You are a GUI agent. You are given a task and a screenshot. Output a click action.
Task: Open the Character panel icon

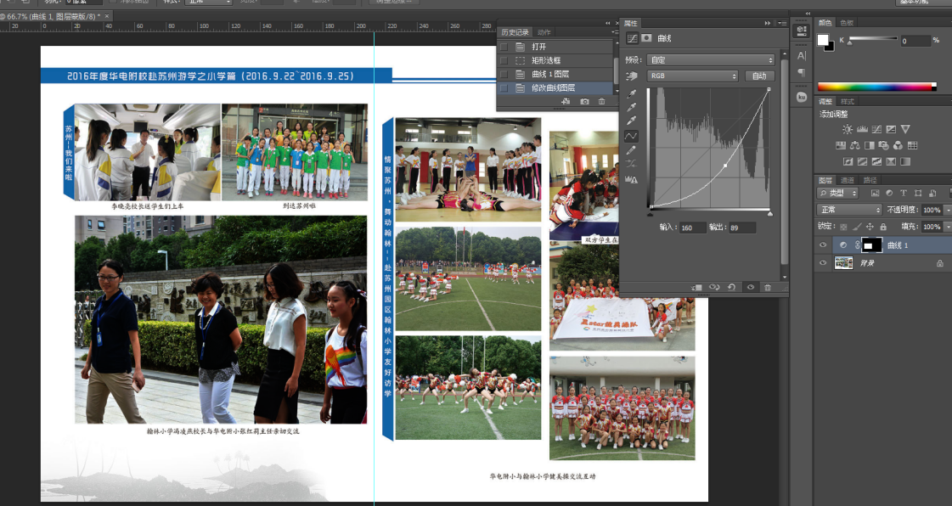802,56
